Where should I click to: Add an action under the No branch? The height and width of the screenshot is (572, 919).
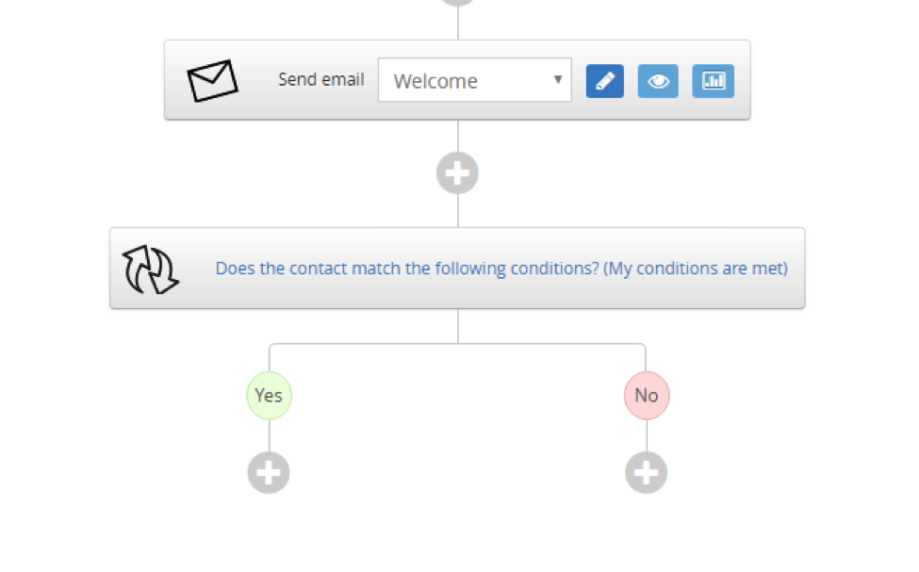point(646,472)
